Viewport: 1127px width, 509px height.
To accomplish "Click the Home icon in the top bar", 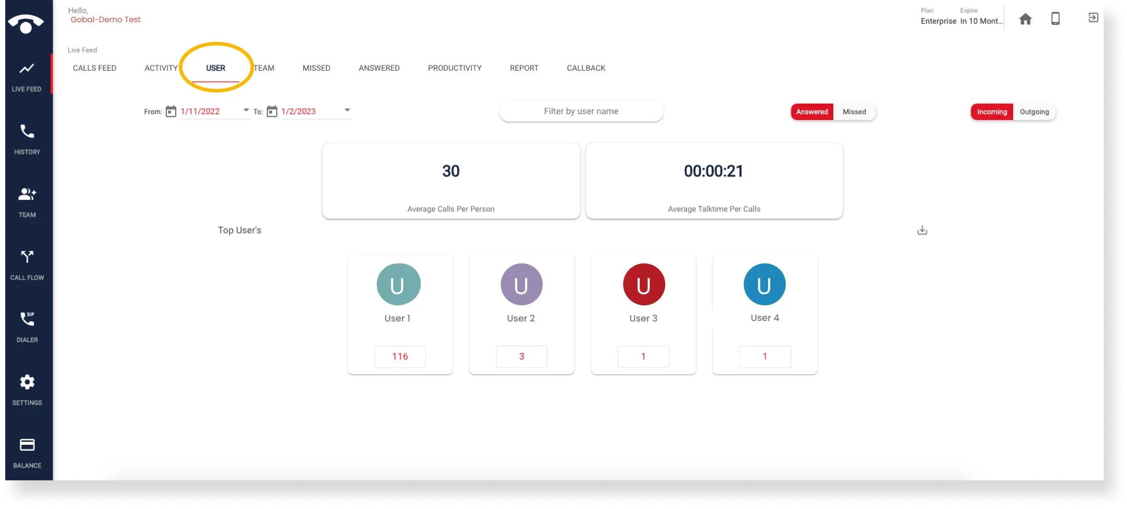I will pyautogui.click(x=1025, y=18).
